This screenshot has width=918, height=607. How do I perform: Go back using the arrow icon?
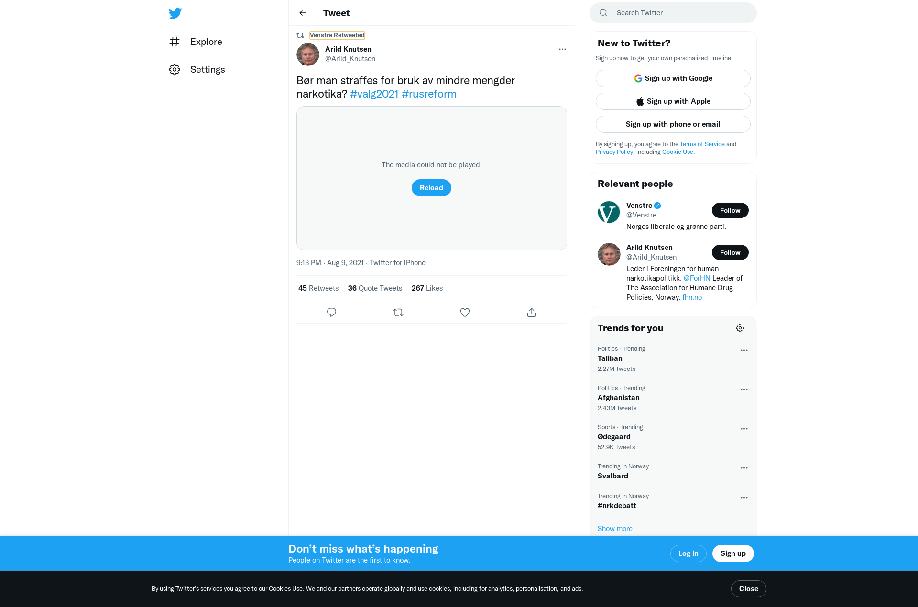303,13
